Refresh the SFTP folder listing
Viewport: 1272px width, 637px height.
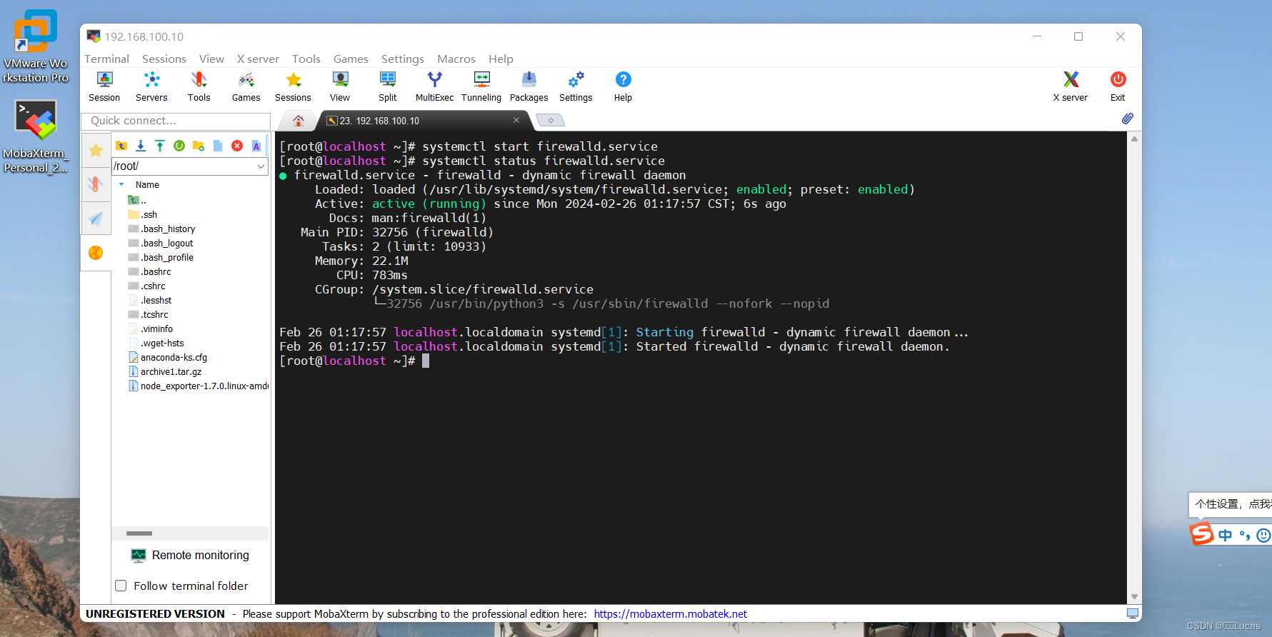pyautogui.click(x=179, y=146)
